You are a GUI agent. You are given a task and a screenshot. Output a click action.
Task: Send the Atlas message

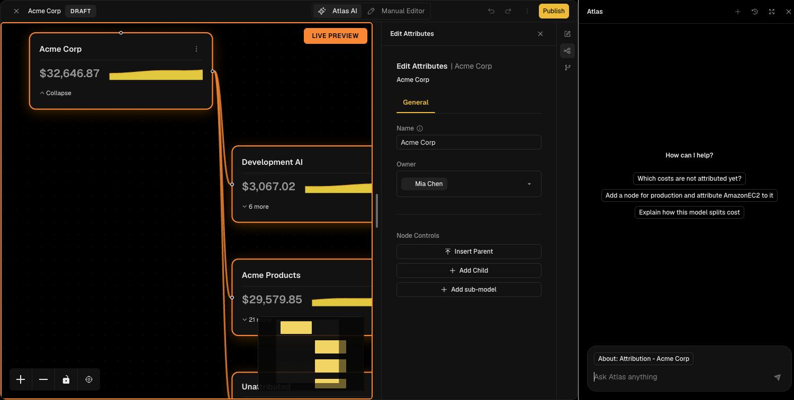pyautogui.click(x=777, y=377)
